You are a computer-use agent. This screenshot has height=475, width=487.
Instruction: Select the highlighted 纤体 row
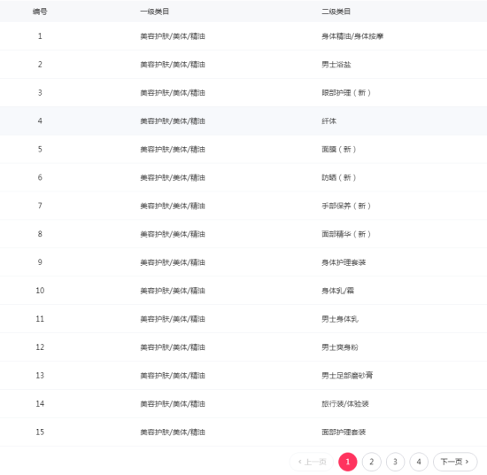pos(243,121)
